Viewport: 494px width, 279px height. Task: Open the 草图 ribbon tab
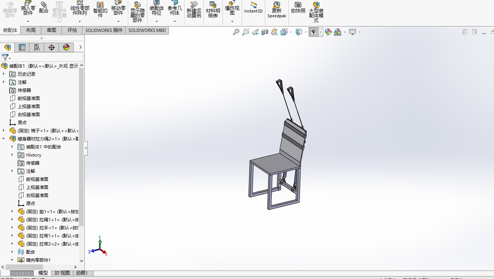[52, 30]
